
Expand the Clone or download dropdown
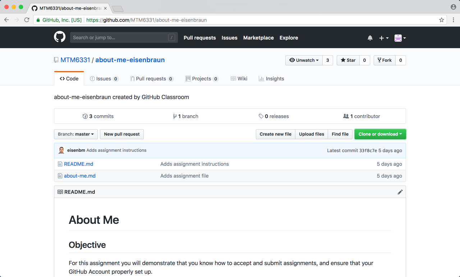pyautogui.click(x=380, y=134)
